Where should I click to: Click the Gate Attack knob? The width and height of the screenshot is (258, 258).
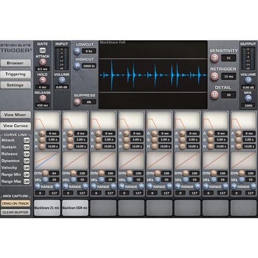click(43, 62)
